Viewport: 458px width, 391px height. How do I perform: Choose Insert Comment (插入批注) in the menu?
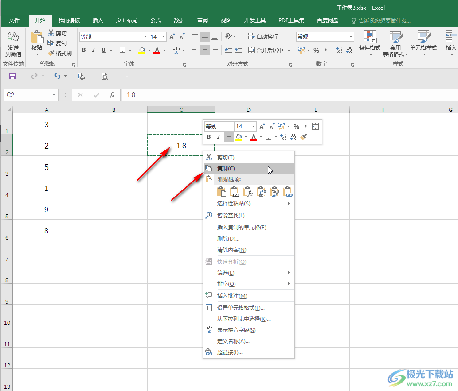(249, 296)
